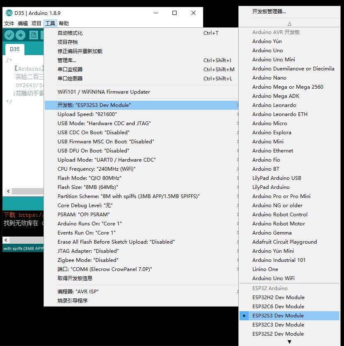344x346 pixels.
Task: Expand 编程器 AVR ISP submenu
Action: 141,291
